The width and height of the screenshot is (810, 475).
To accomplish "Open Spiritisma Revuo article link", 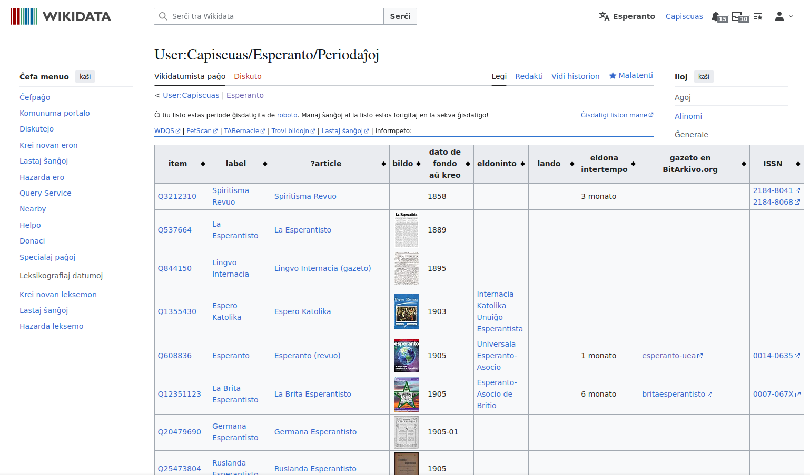I will [305, 196].
